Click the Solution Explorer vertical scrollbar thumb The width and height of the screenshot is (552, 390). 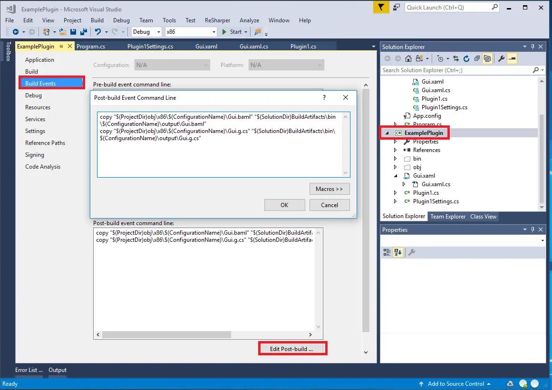coord(542,158)
